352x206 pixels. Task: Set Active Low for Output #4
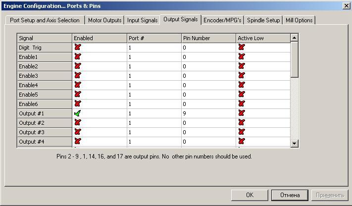[241, 142]
